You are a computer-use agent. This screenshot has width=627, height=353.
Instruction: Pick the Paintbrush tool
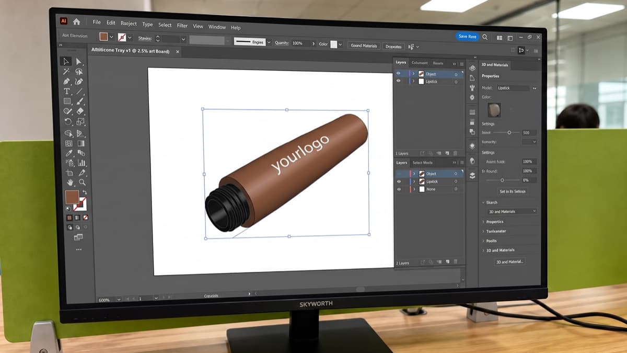80,101
